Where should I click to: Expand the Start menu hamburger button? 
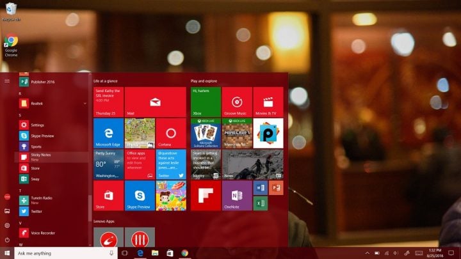click(x=7, y=81)
